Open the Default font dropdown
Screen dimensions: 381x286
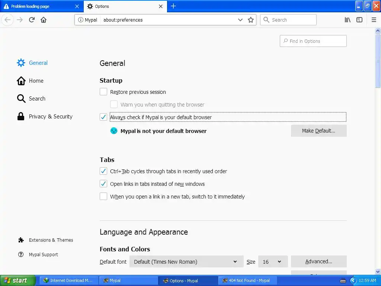click(186, 261)
